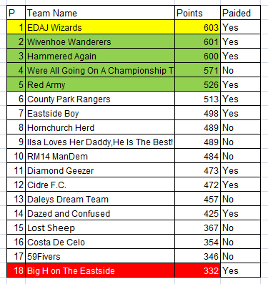
Task: Select the 332 points cell
Action: (x=197, y=270)
